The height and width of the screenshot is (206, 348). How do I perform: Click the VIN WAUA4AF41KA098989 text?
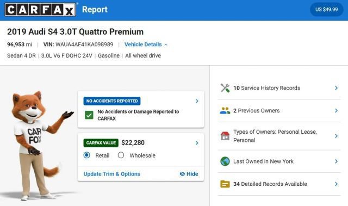click(78, 45)
